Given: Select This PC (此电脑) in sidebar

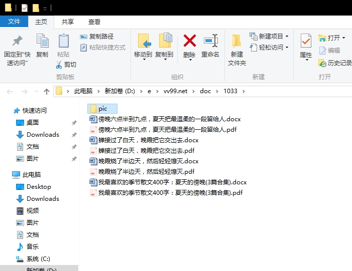Looking at the screenshot, I should tap(27, 174).
